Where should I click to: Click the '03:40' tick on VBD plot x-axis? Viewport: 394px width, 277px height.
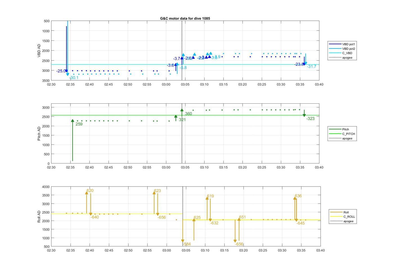click(x=319, y=85)
